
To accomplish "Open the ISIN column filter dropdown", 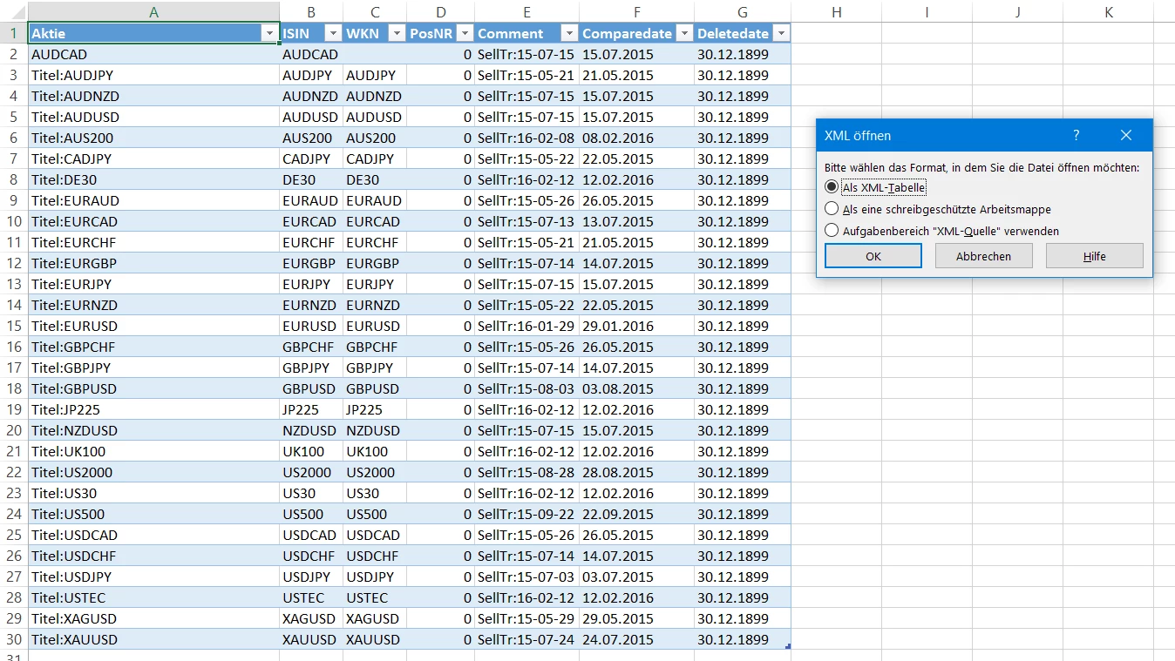I will pyautogui.click(x=332, y=33).
